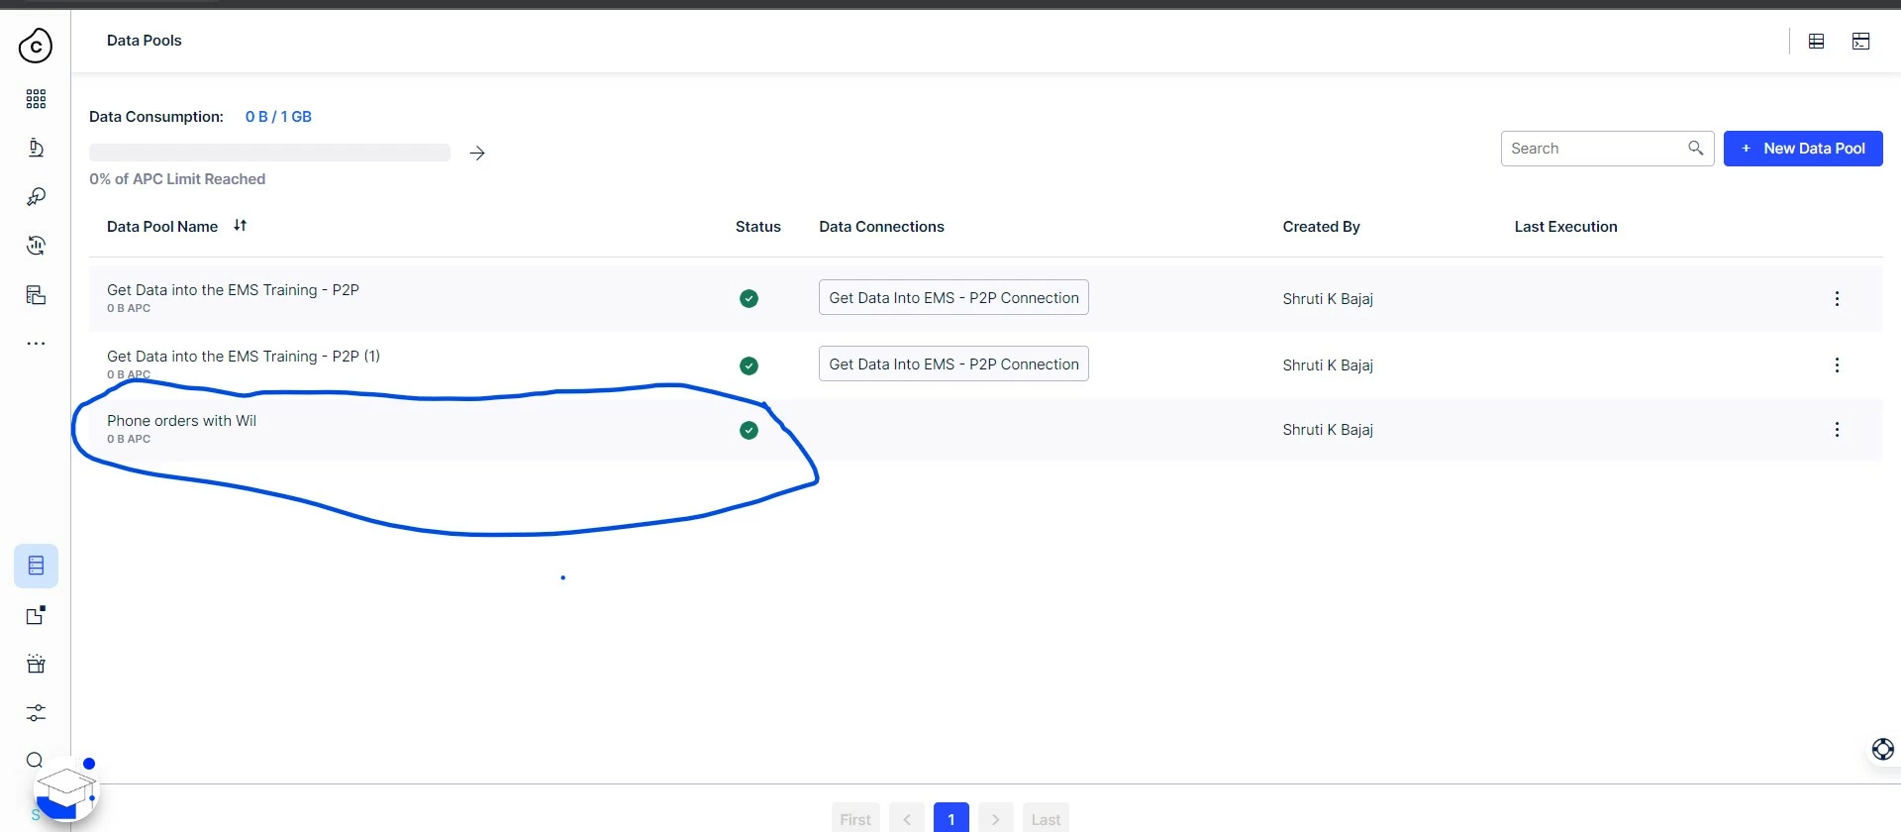The height and width of the screenshot is (832, 1901).
Task: Open the apps grid icon in sidebar
Action: coord(36,98)
